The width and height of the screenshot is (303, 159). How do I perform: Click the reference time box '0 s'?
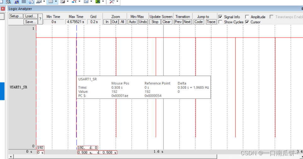(x=40, y=152)
